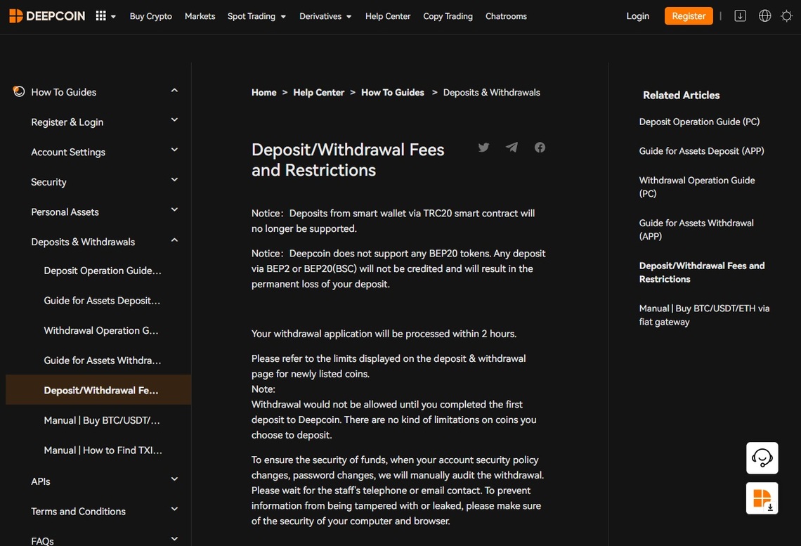Go to Home in breadcrumb
The image size is (801, 546).
pos(263,93)
